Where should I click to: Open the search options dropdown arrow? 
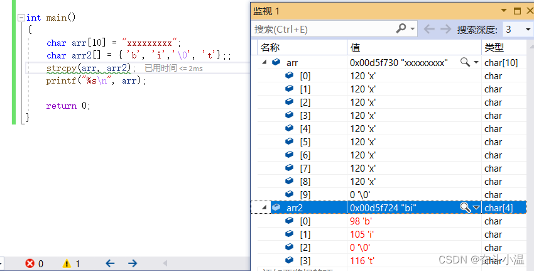coord(412,29)
